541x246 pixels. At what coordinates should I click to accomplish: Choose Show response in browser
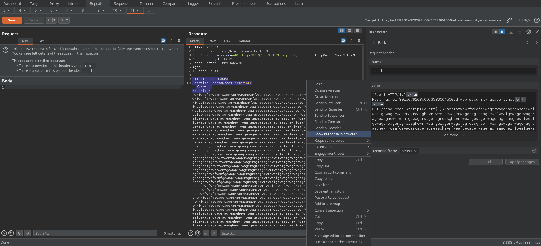pyautogui.click(x=339, y=134)
